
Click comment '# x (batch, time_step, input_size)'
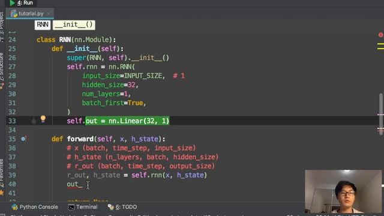tap(131, 148)
